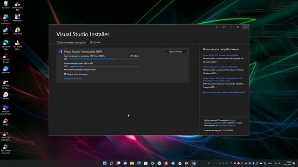Click the download and verify progress bar
The width and height of the screenshot is (298, 167).
[x=104, y=59]
